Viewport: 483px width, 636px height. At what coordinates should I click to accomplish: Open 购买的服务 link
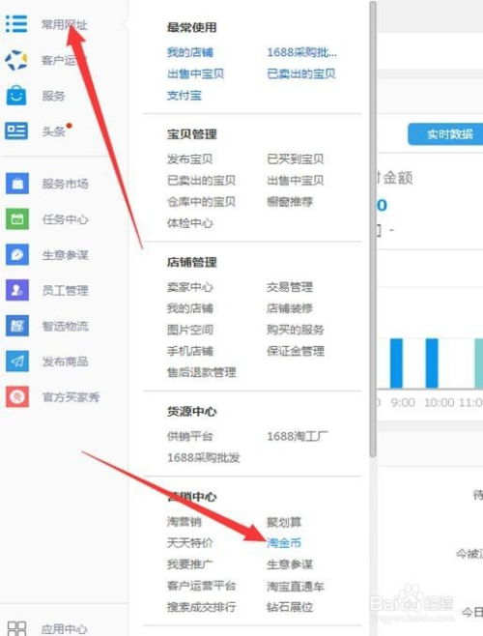coord(296,330)
